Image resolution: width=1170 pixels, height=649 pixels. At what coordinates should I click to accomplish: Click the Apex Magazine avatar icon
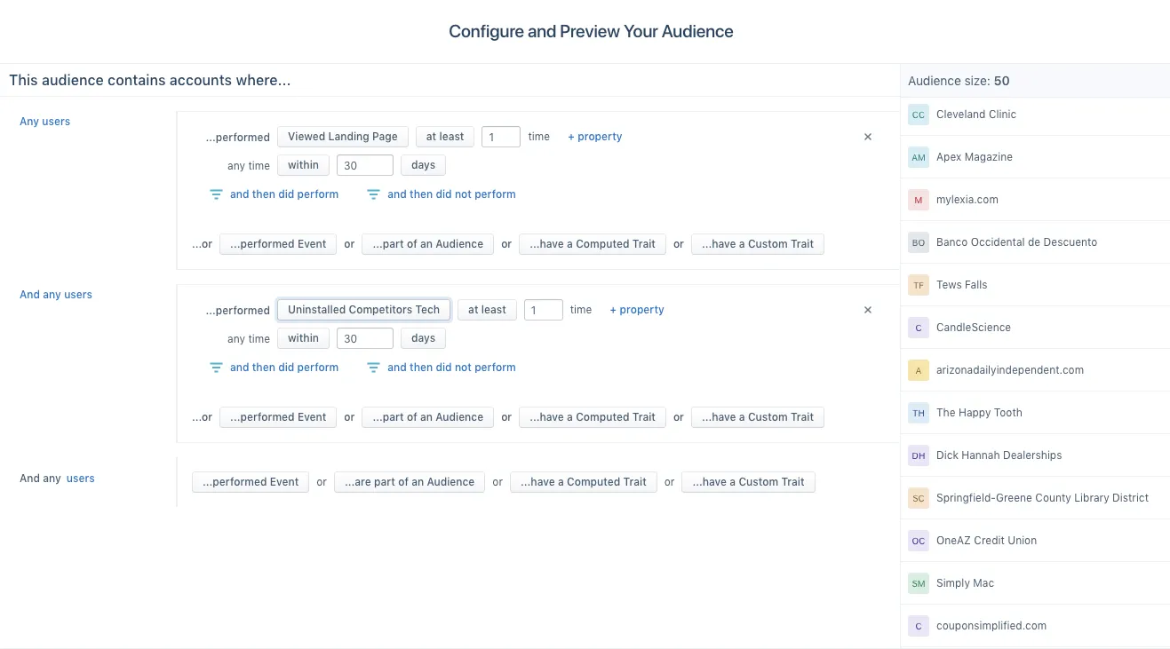pyautogui.click(x=919, y=157)
